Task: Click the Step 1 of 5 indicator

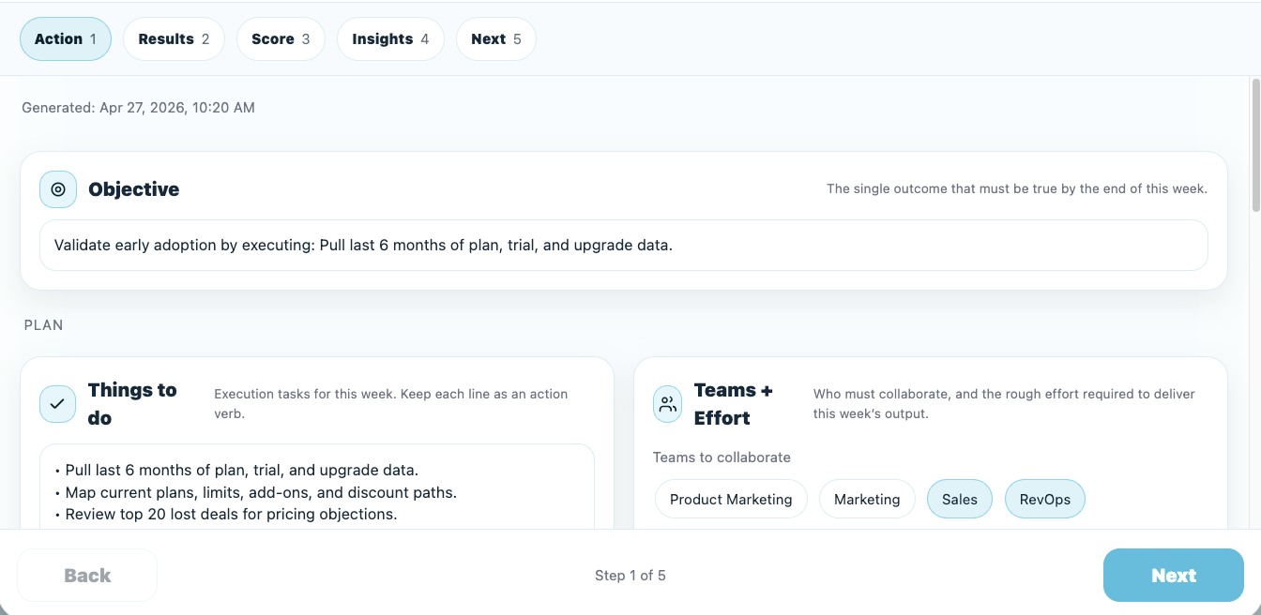Action: pos(630,576)
